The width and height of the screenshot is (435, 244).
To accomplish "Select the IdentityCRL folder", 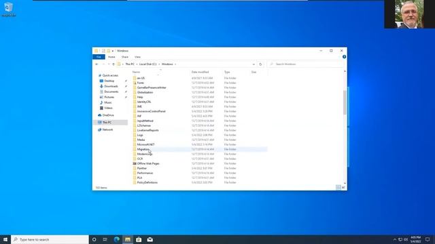I will (x=144, y=102).
